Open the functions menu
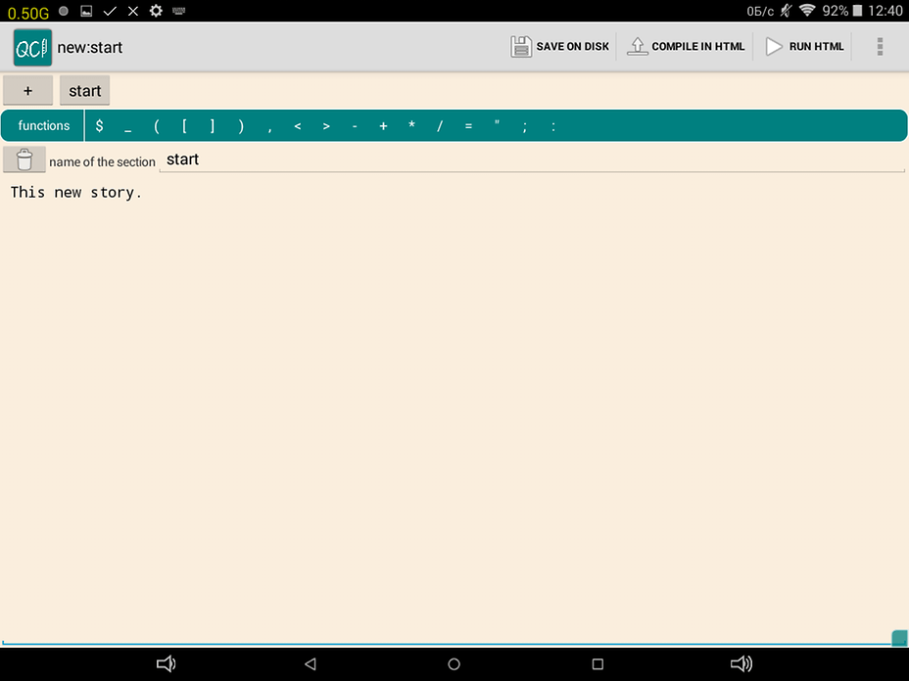Viewport: 909px width, 681px height. pyautogui.click(x=43, y=125)
